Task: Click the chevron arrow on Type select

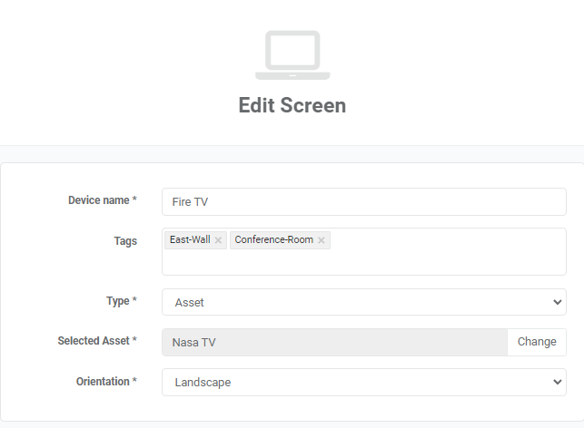Action: [557, 302]
